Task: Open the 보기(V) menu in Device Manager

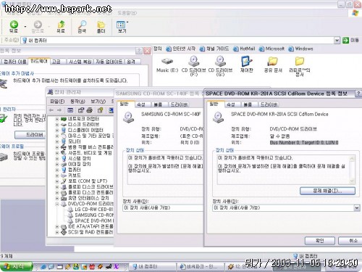Action: pyautogui.click(x=98, y=102)
